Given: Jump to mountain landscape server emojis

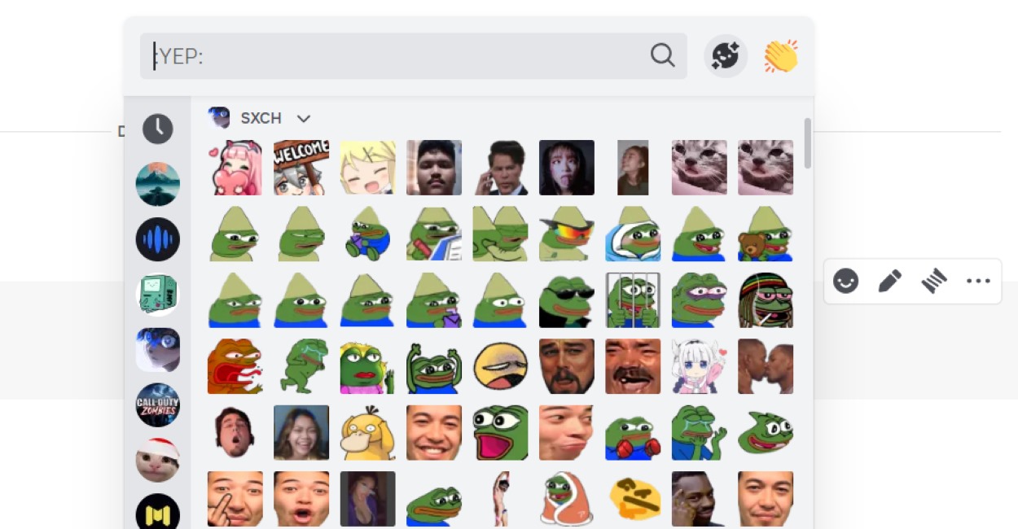Looking at the screenshot, I should pos(158,184).
